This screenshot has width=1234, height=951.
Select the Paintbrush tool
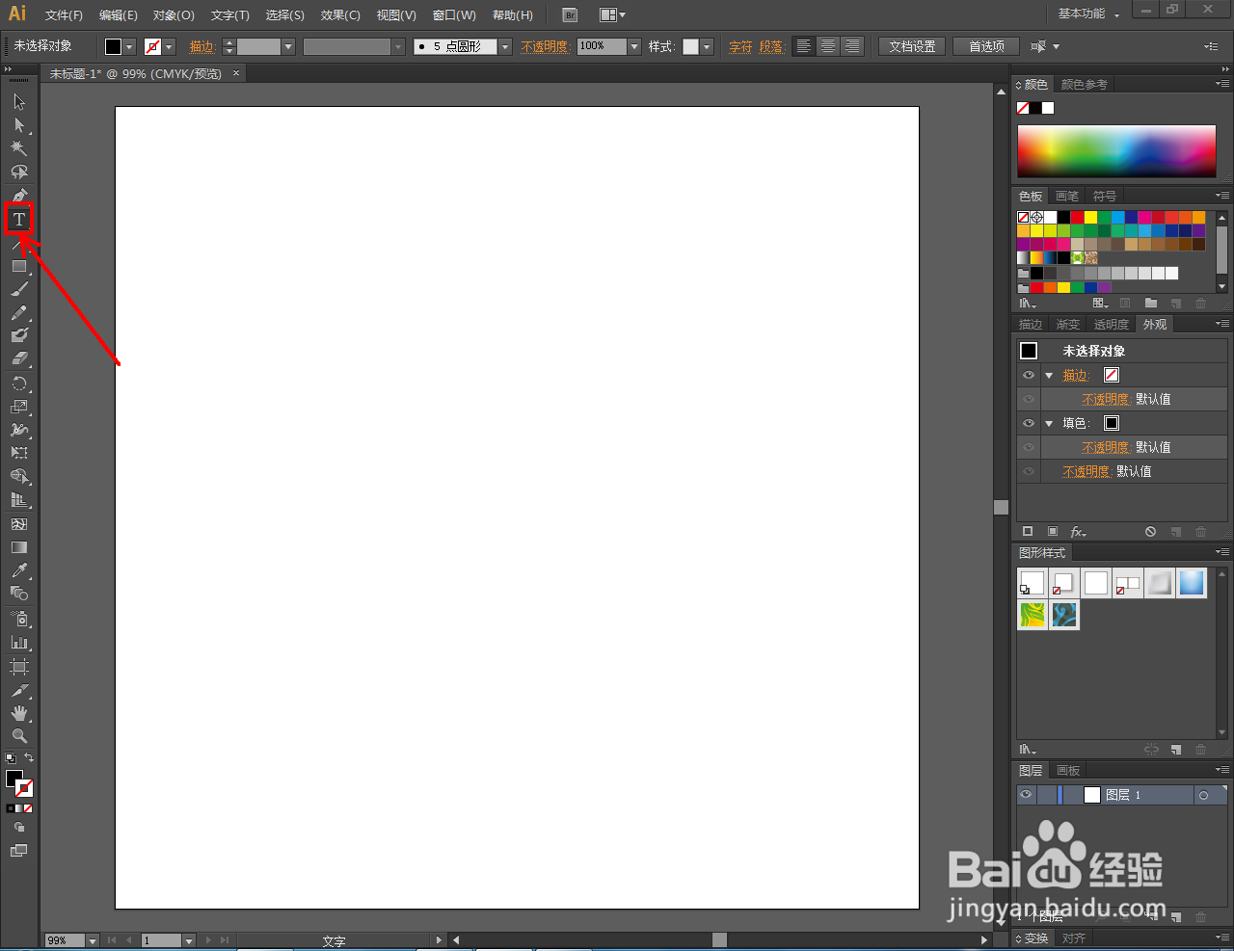pos(18,289)
